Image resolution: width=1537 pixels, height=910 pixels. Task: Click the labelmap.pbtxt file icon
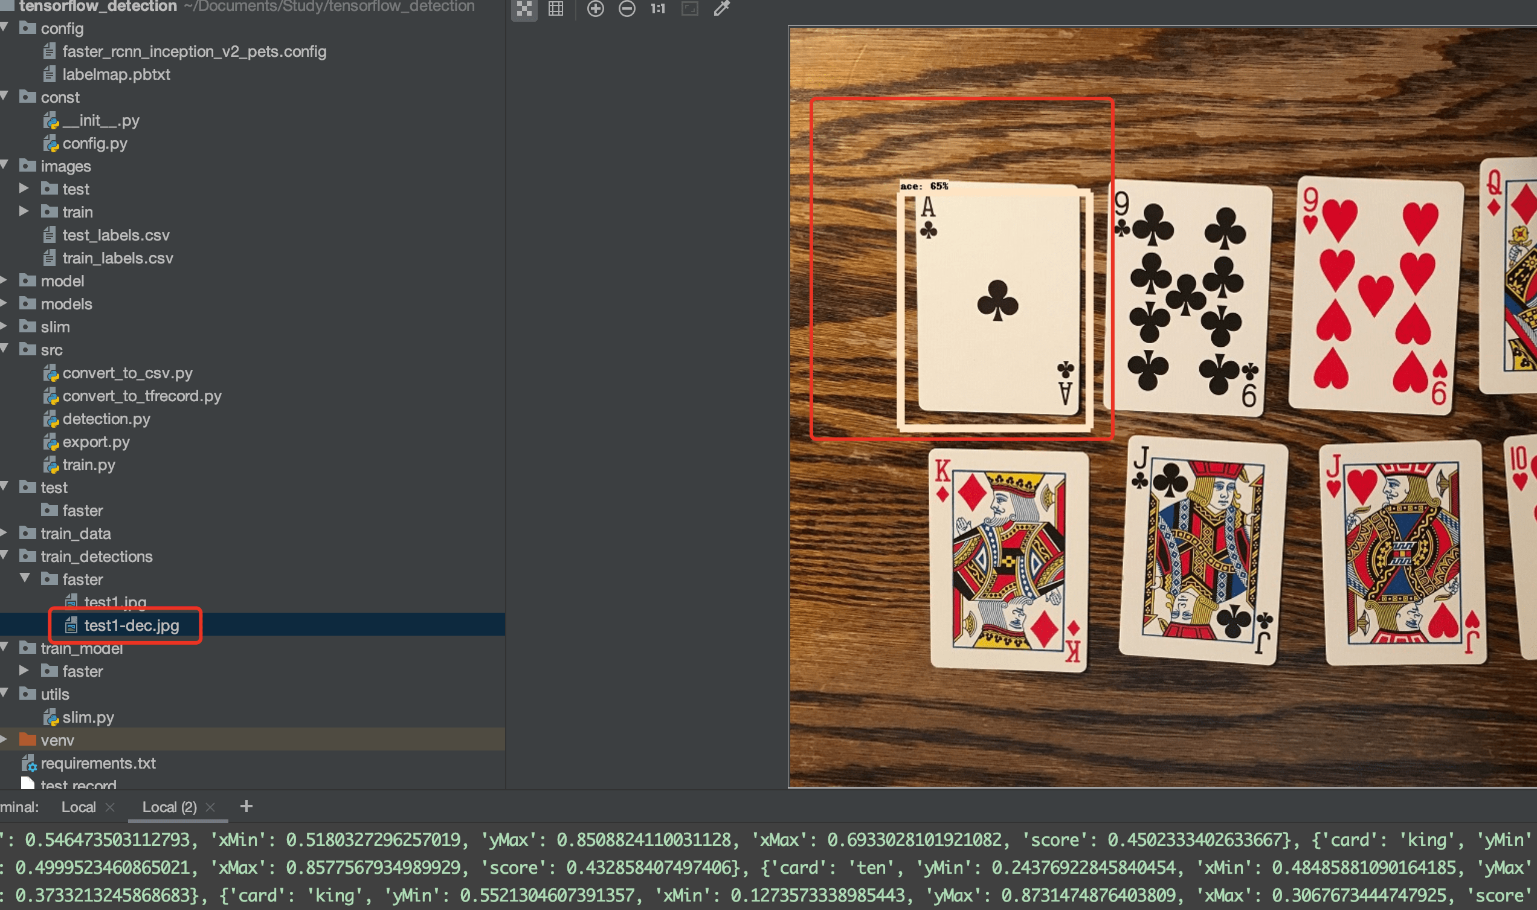click(50, 74)
